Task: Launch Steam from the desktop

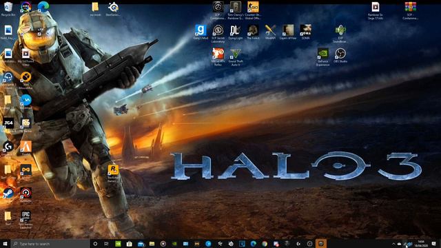Action: point(8,193)
